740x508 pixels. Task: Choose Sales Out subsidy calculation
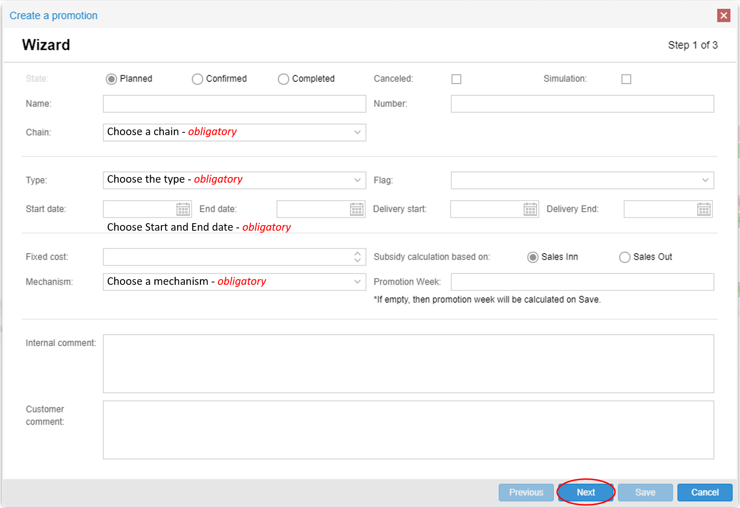pos(625,257)
